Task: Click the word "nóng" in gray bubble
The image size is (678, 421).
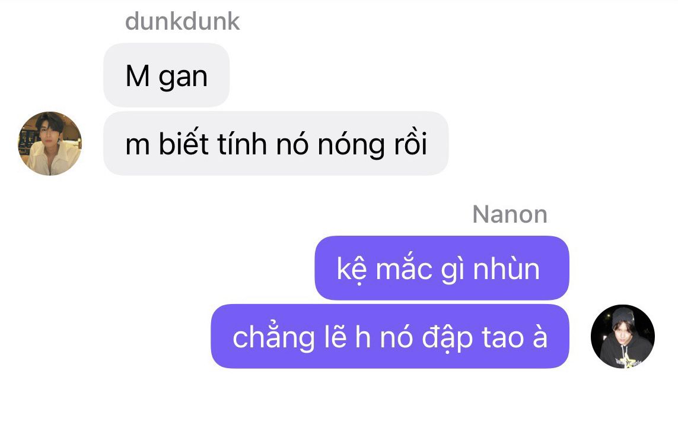Action: click(351, 145)
